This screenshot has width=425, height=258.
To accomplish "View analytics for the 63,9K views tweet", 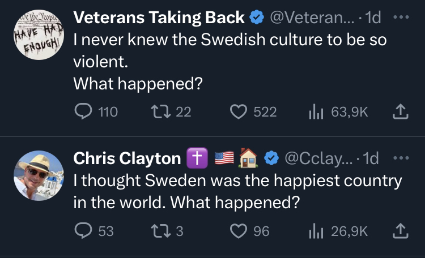I will coord(315,112).
